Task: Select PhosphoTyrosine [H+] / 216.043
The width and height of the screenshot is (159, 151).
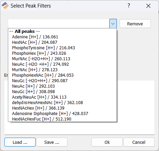Action: pyautogui.click(x=62, y=48)
